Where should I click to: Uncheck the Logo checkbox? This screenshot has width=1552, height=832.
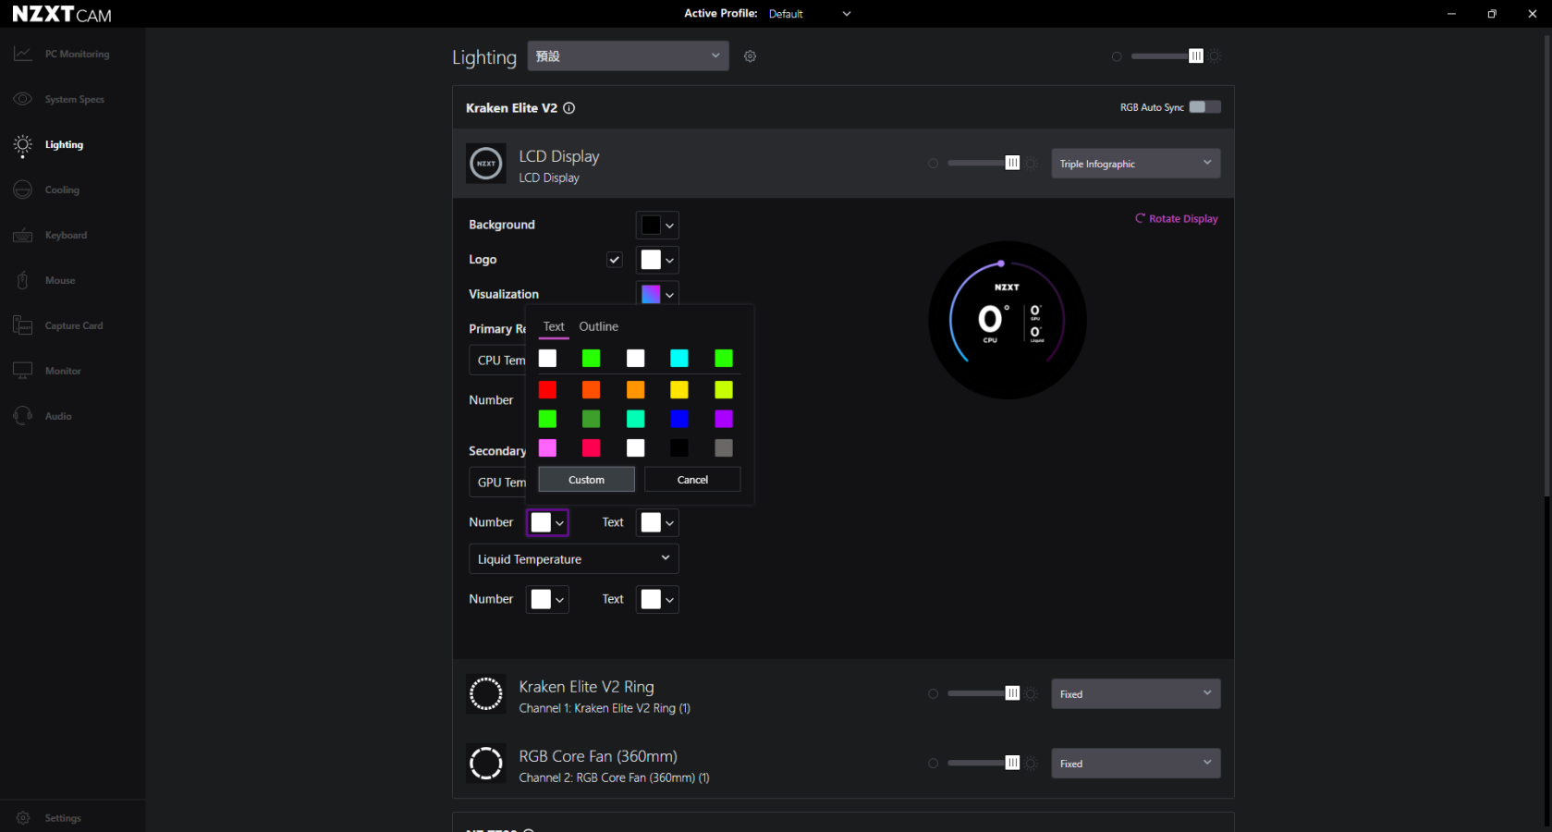click(615, 260)
